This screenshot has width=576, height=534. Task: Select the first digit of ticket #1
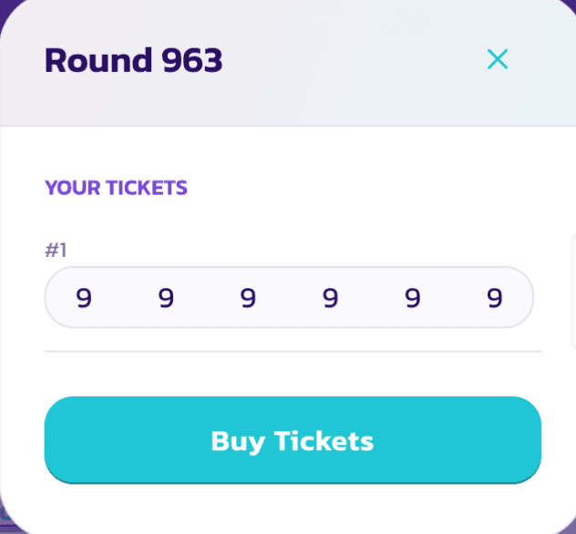[x=84, y=298]
